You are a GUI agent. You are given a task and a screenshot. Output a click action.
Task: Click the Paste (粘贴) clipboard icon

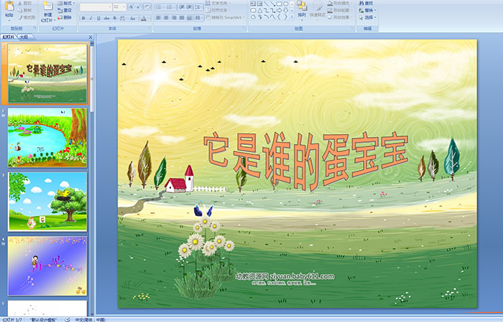tap(9, 6)
